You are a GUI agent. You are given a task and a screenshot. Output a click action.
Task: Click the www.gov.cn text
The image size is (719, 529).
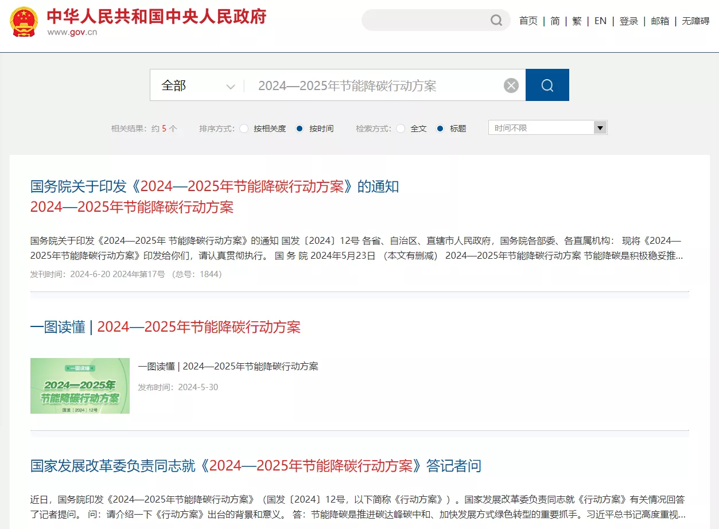click(x=72, y=32)
